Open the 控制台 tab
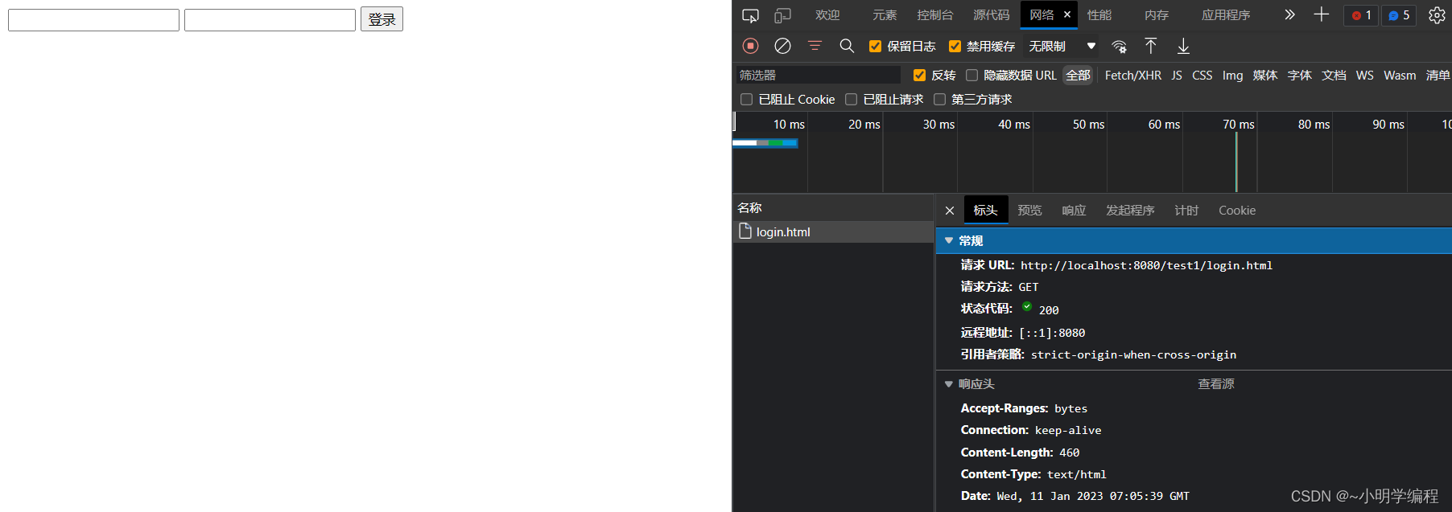Image resolution: width=1452 pixels, height=512 pixels. click(934, 15)
